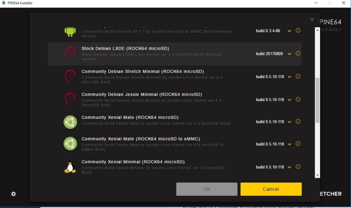This screenshot has height=208, width=351.
Task: Click the Android TV green robot icon
Action: [x=70, y=32]
